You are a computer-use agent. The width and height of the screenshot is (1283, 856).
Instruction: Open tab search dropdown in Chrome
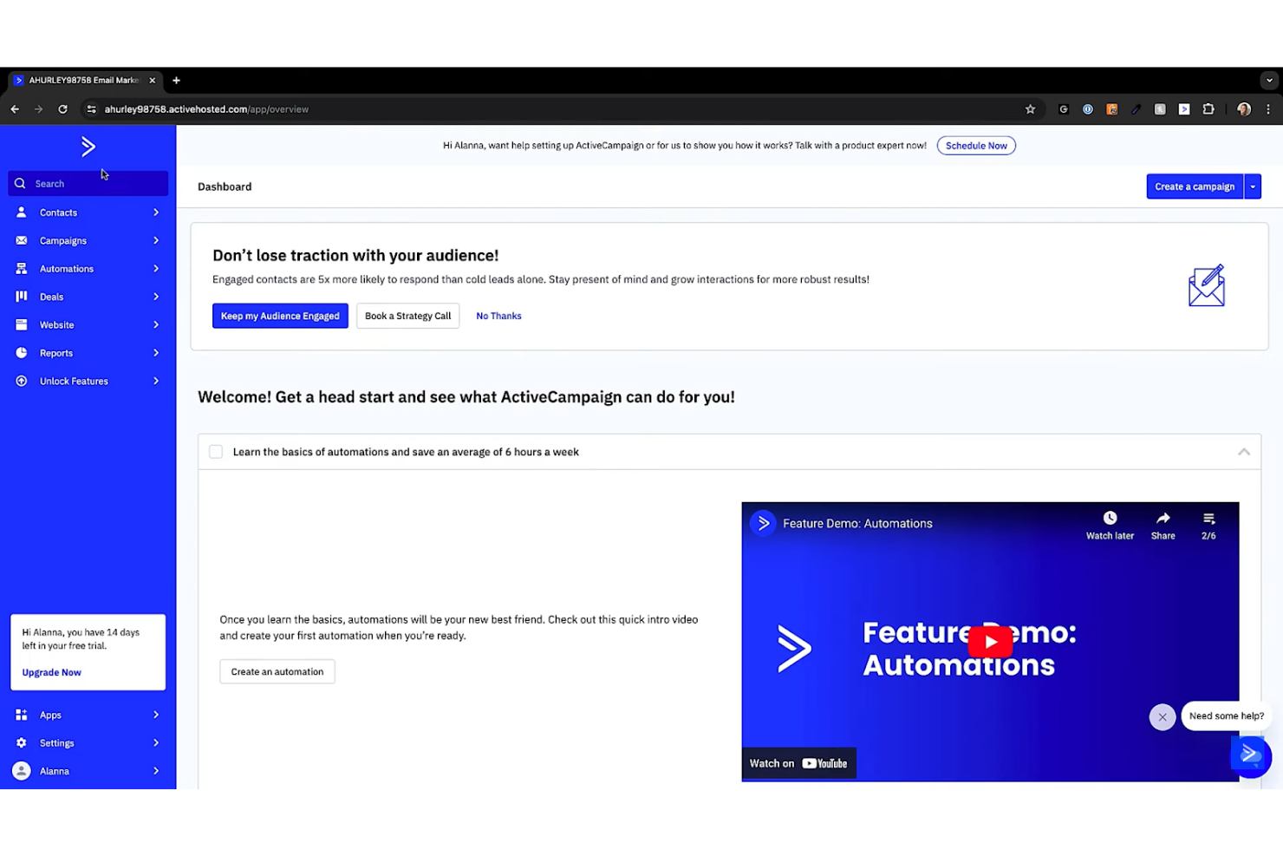pos(1269,80)
